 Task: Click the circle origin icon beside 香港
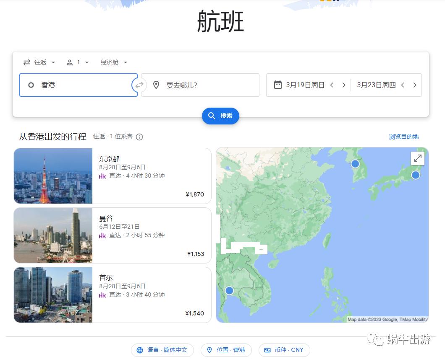coord(31,85)
